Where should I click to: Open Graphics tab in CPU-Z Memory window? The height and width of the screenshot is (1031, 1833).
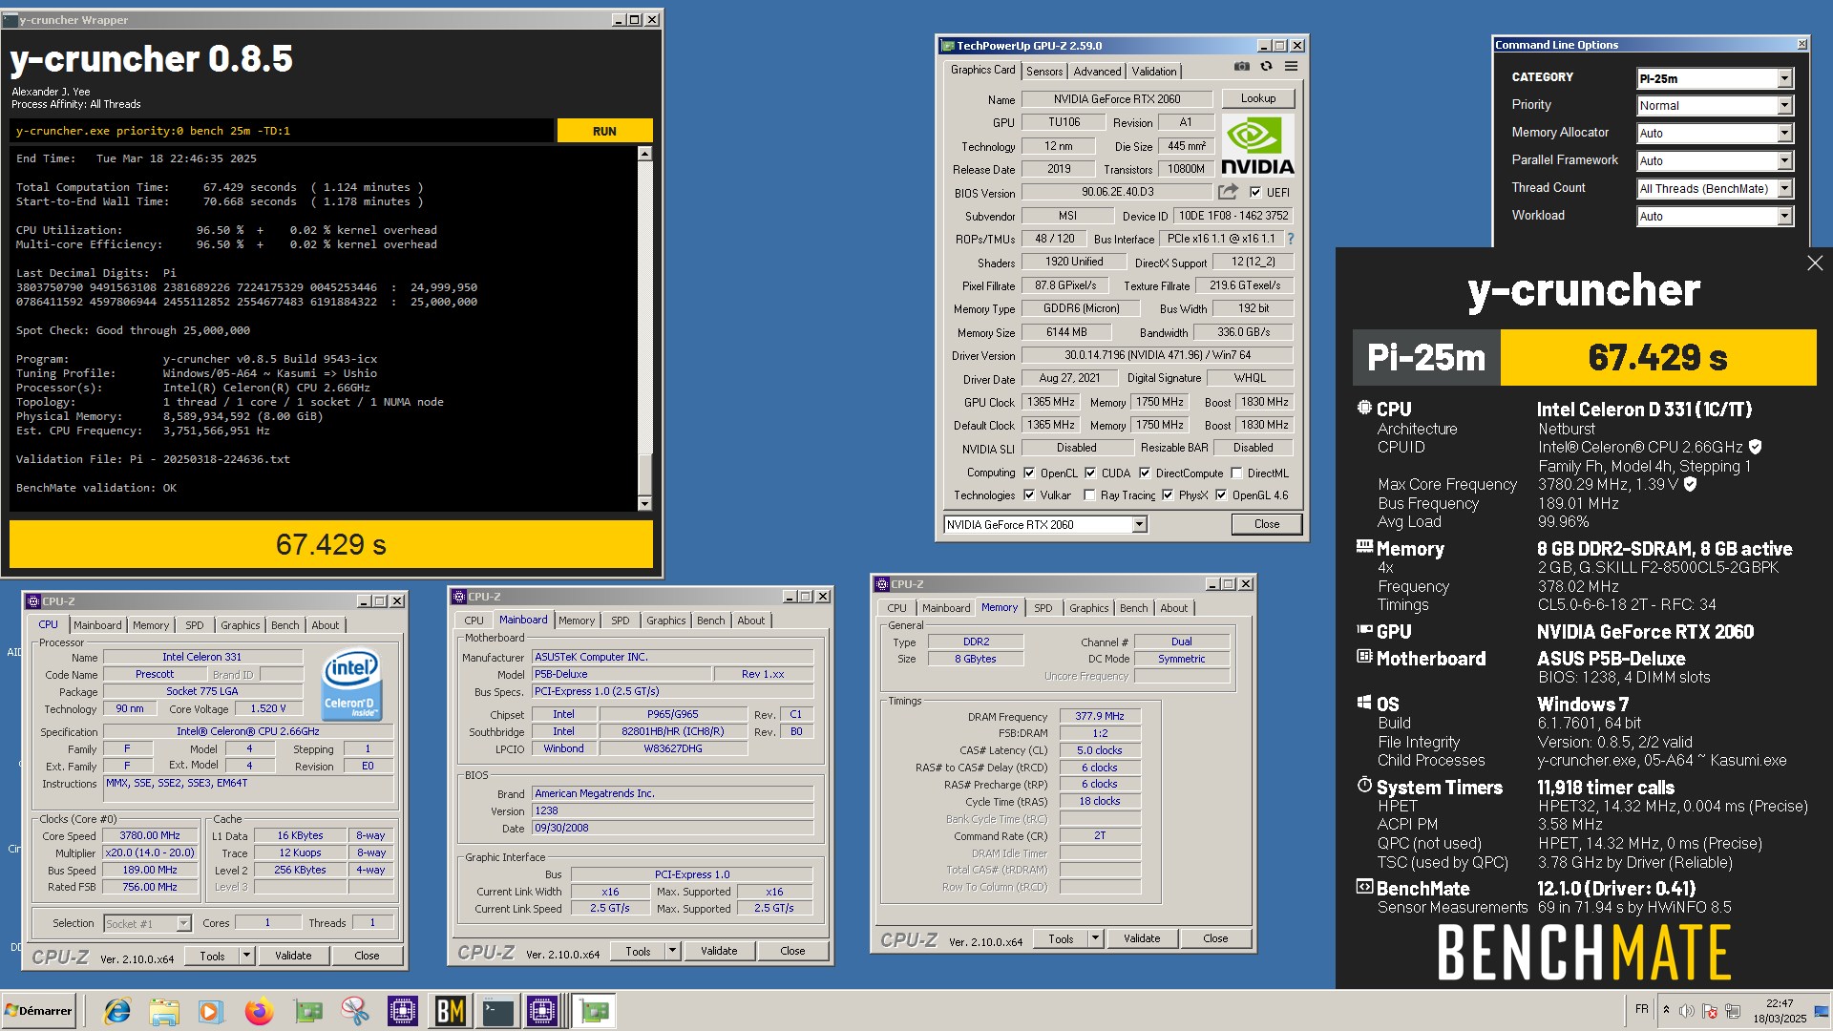coord(1088,608)
